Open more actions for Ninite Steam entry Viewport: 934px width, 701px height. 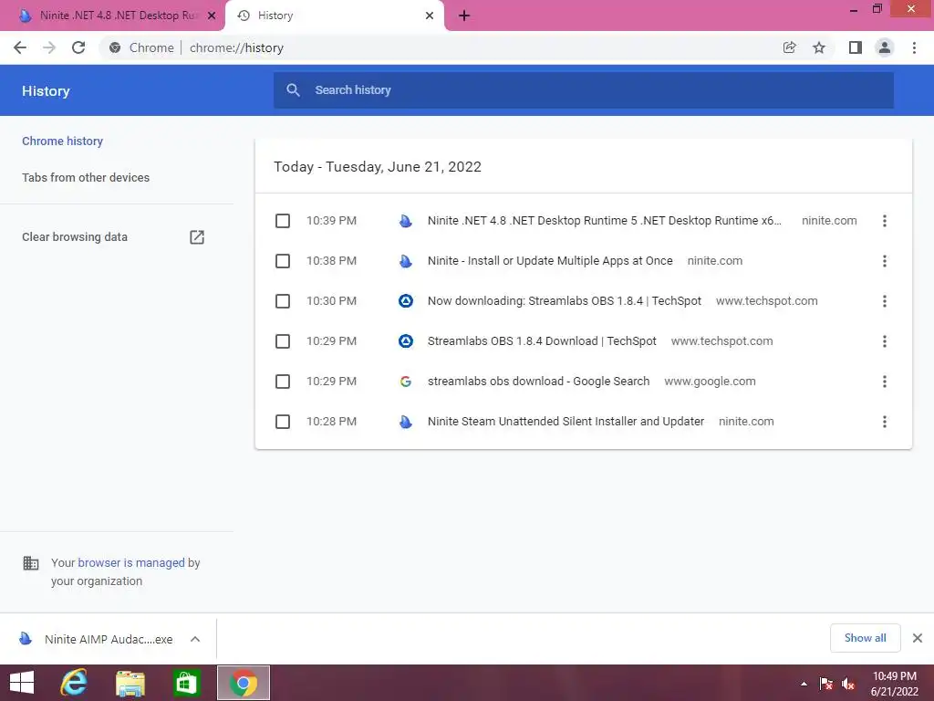tap(885, 422)
